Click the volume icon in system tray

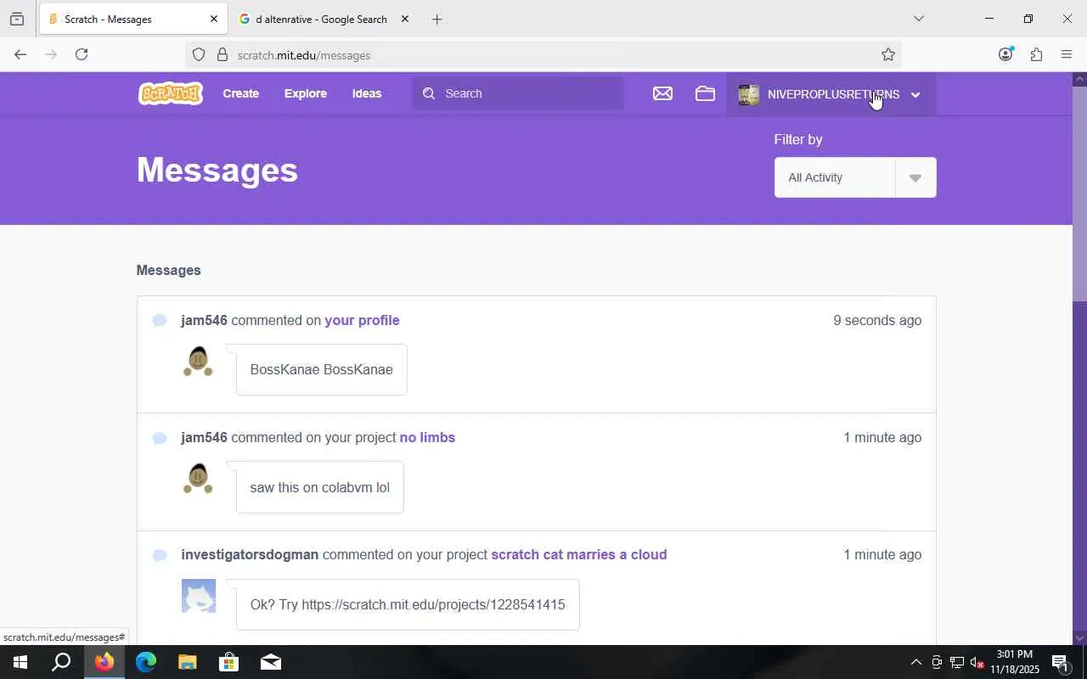pyautogui.click(x=977, y=662)
